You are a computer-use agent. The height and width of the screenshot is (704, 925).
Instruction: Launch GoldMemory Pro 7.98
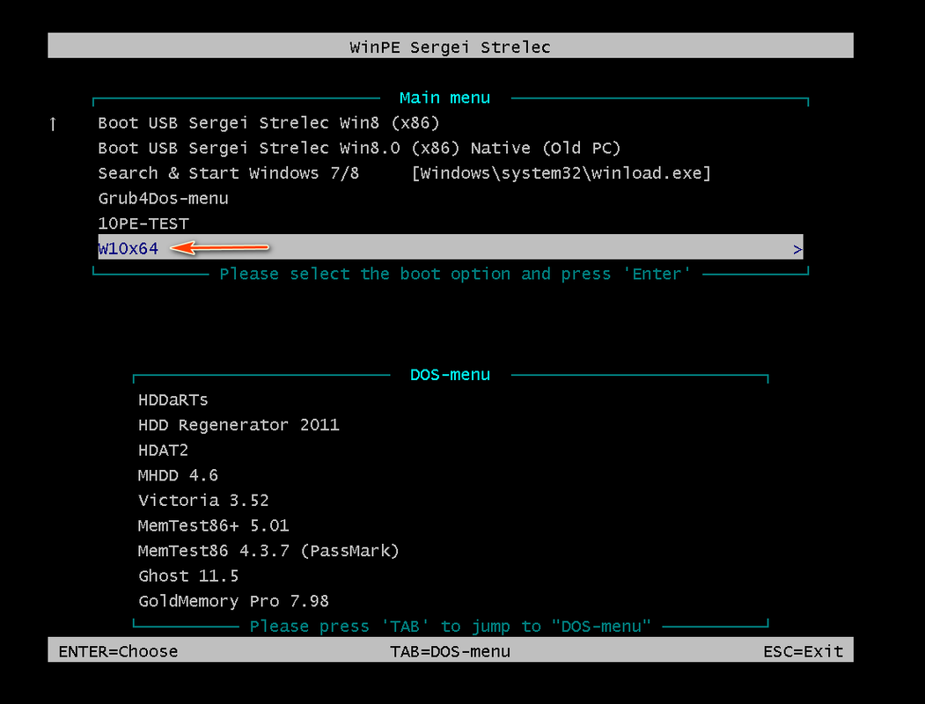(233, 601)
